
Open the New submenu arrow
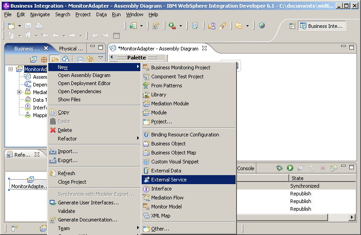138,67
